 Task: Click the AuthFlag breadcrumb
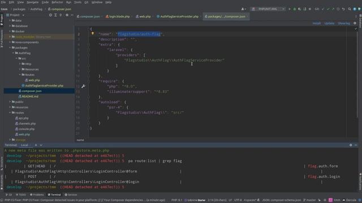[x=36, y=9]
